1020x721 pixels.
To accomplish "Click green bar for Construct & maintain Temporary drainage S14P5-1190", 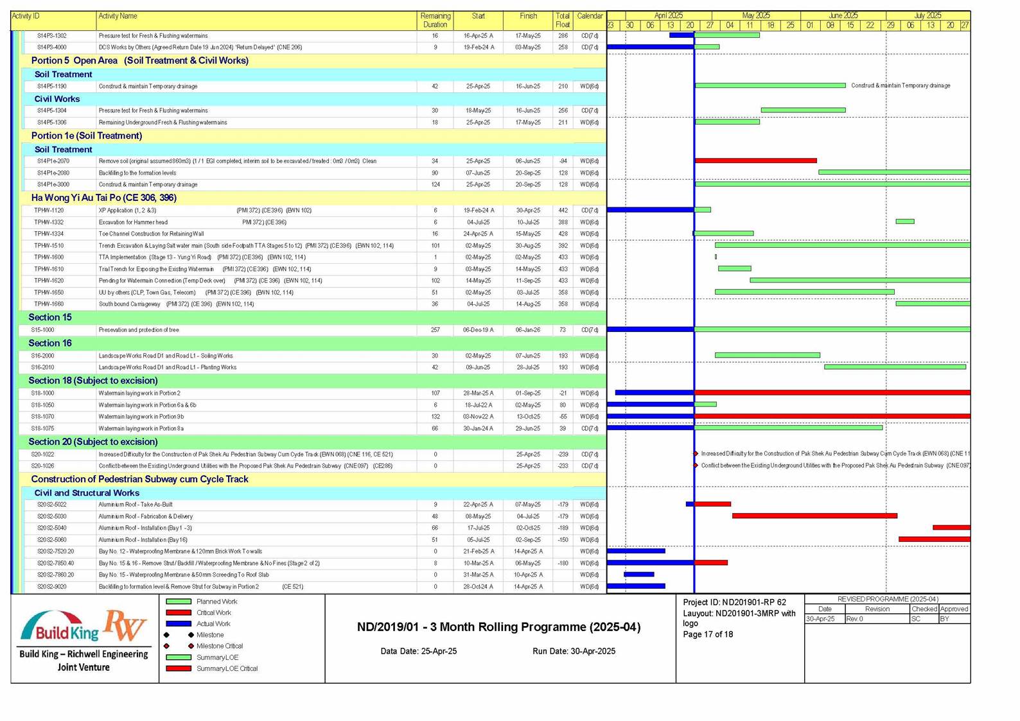I will point(770,85).
